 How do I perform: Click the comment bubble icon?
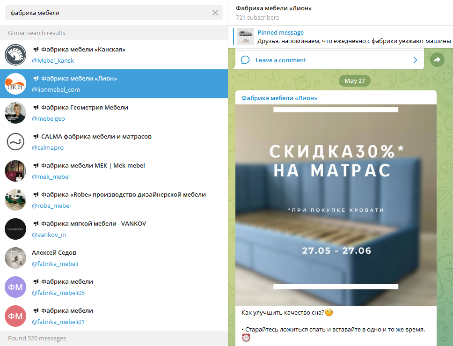click(x=245, y=60)
